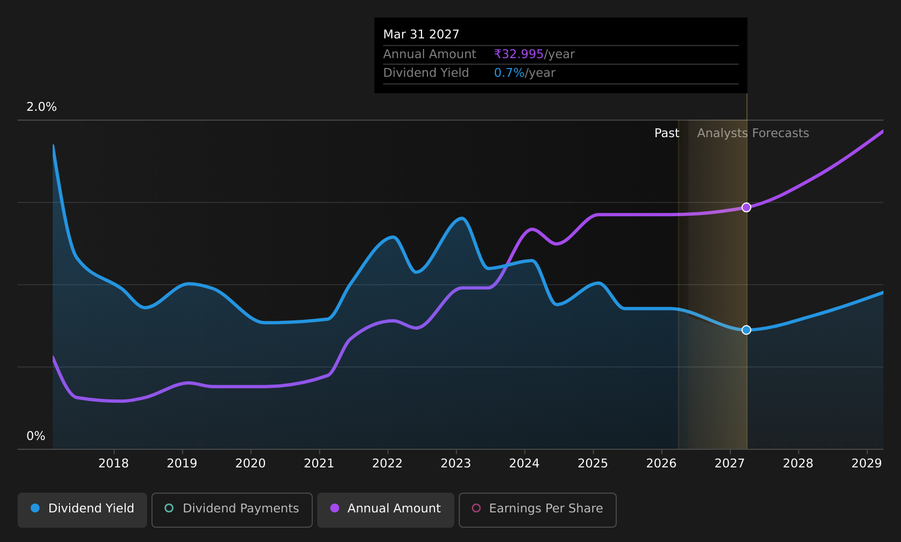Toggle the Annual Amount legend button

point(386,510)
